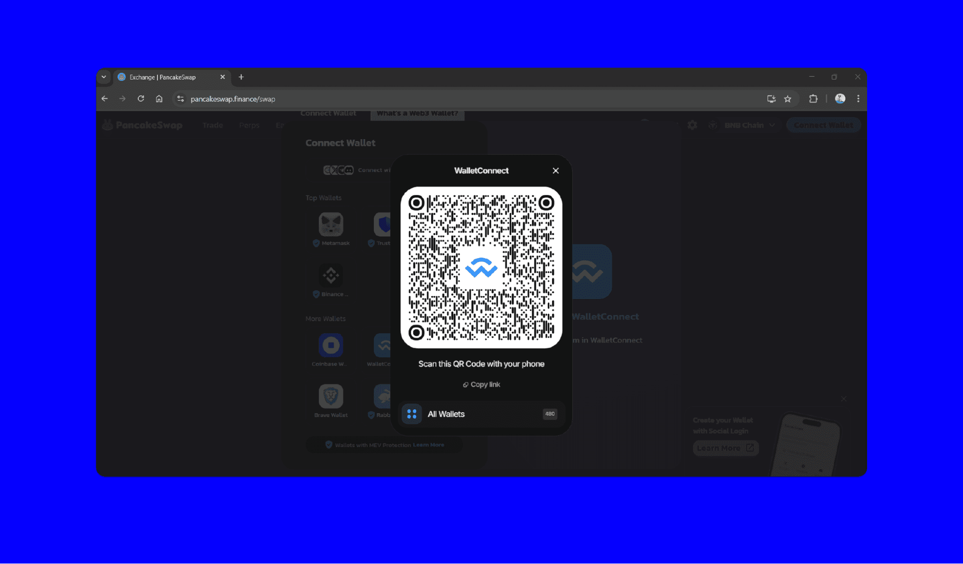963x564 pixels.
Task: Close the WalletConnect QR modal
Action: pyautogui.click(x=555, y=171)
